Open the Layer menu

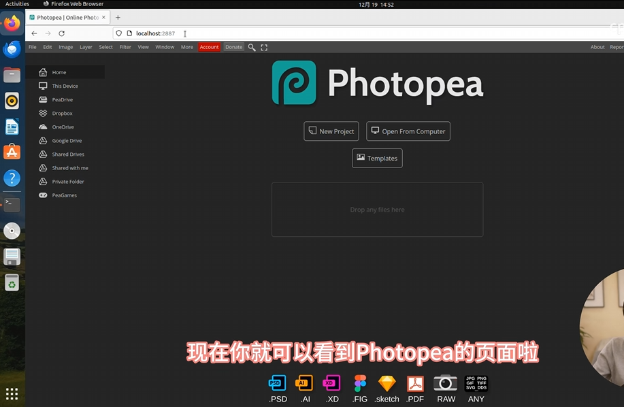[x=86, y=47]
